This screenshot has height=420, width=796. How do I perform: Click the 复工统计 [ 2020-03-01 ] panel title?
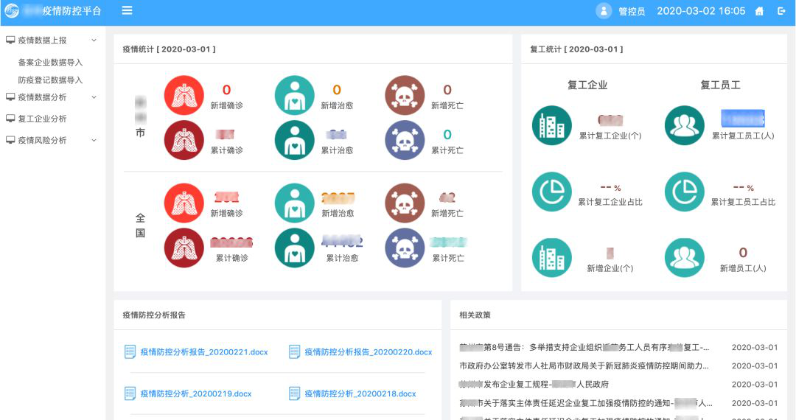(576, 49)
